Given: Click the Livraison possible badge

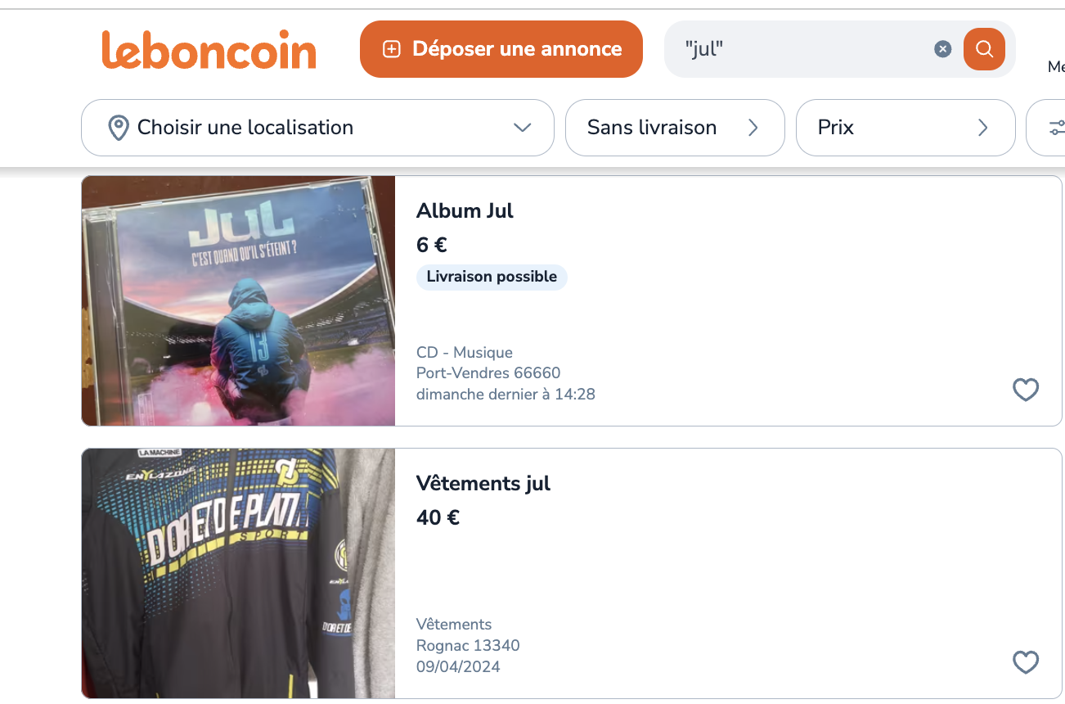Looking at the screenshot, I should pyautogui.click(x=492, y=277).
